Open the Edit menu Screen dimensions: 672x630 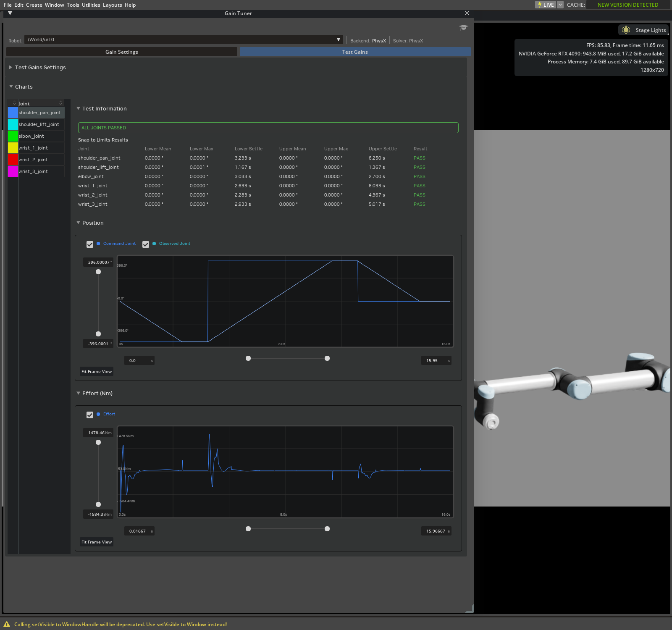coord(19,5)
